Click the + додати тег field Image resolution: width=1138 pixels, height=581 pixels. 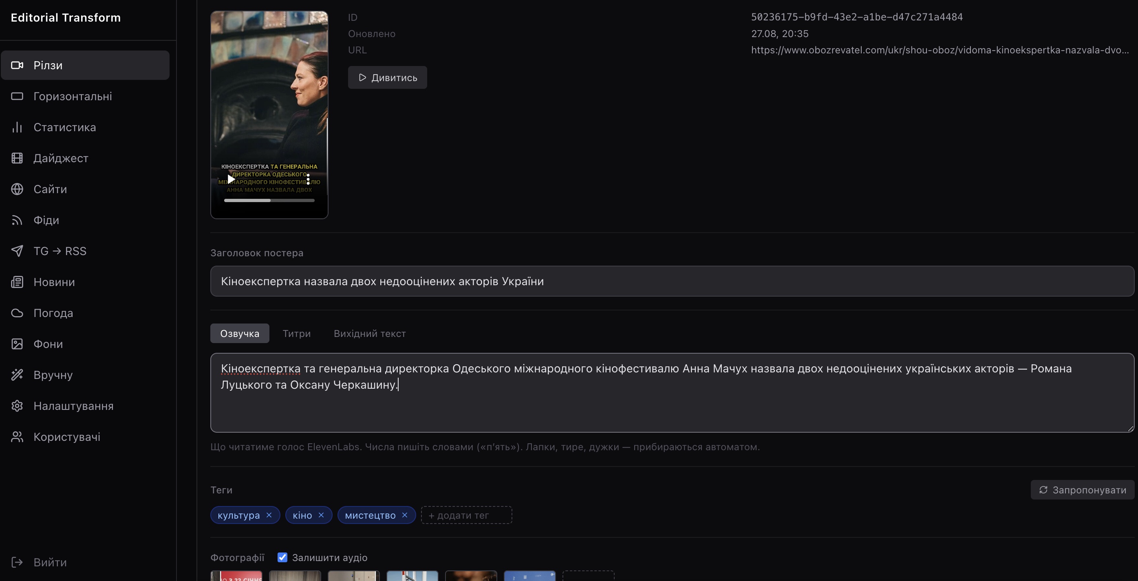coord(467,515)
